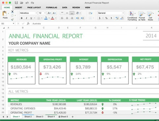Select the Cut scissors icon
This screenshot has height=121, width=159.
pyautogui.click(x=12, y=12)
